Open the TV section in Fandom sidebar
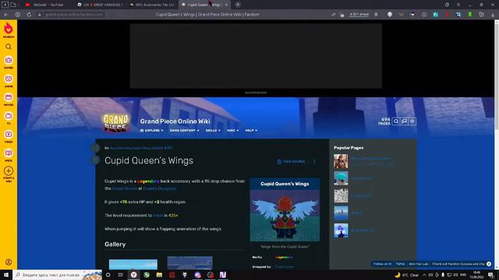499x280 pixels. tap(9, 117)
